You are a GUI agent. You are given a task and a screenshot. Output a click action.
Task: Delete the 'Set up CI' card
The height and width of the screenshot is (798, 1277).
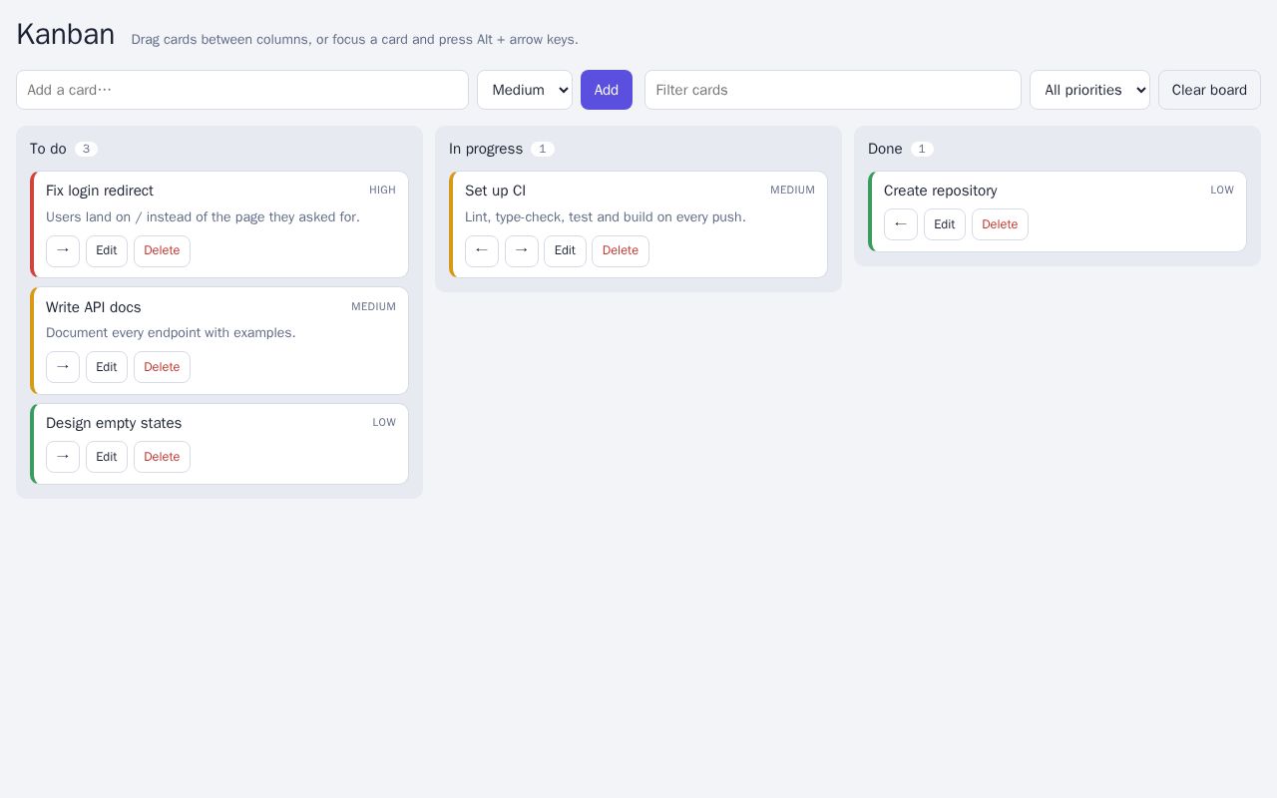pos(621,251)
